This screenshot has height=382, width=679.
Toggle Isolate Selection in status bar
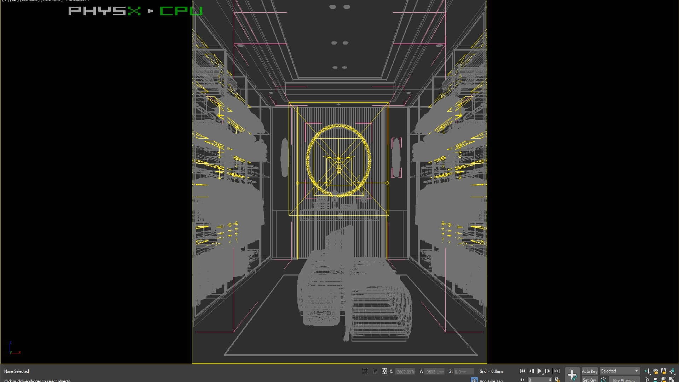click(365, 371)
